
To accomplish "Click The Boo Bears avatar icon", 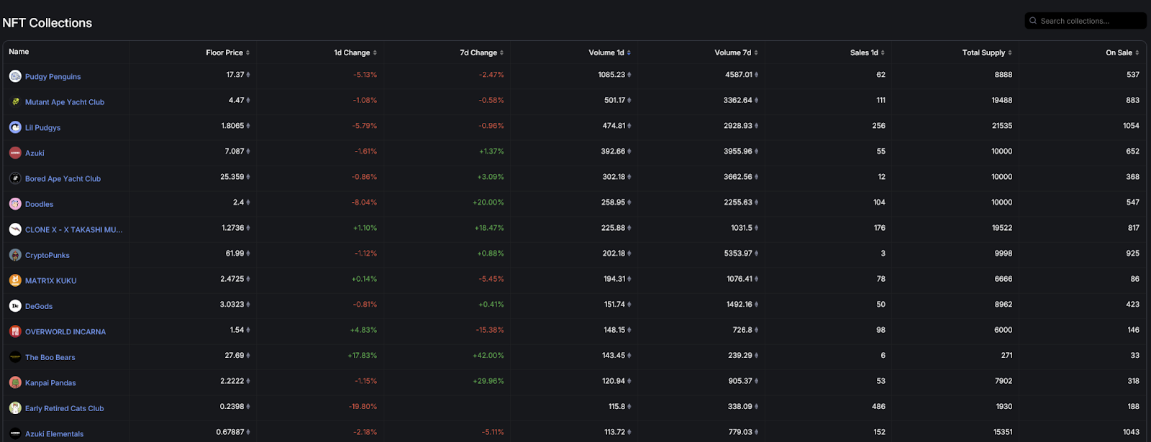I will coord(15,357).
